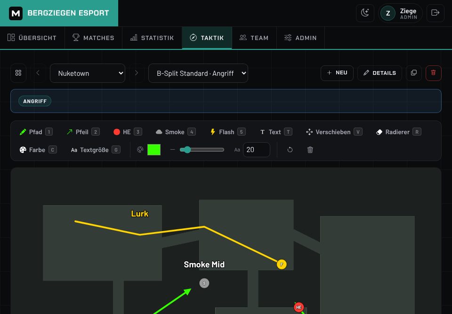
Task: Go to next map with right chevron
Action: 137,73
